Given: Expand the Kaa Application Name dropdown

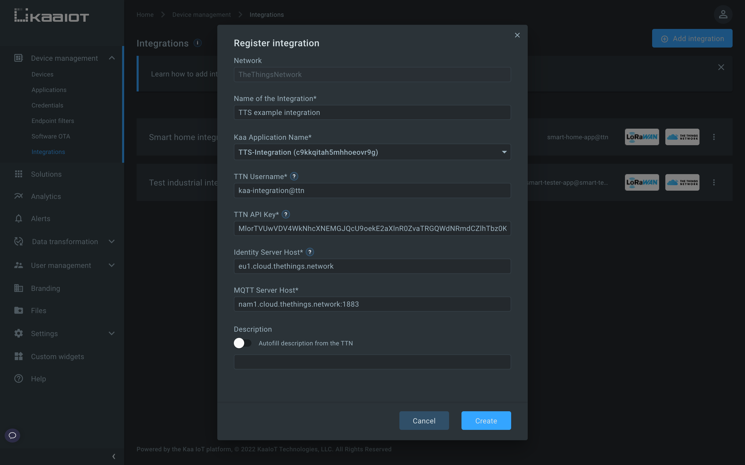Looking at the screenshot, I should pos(503,152).
